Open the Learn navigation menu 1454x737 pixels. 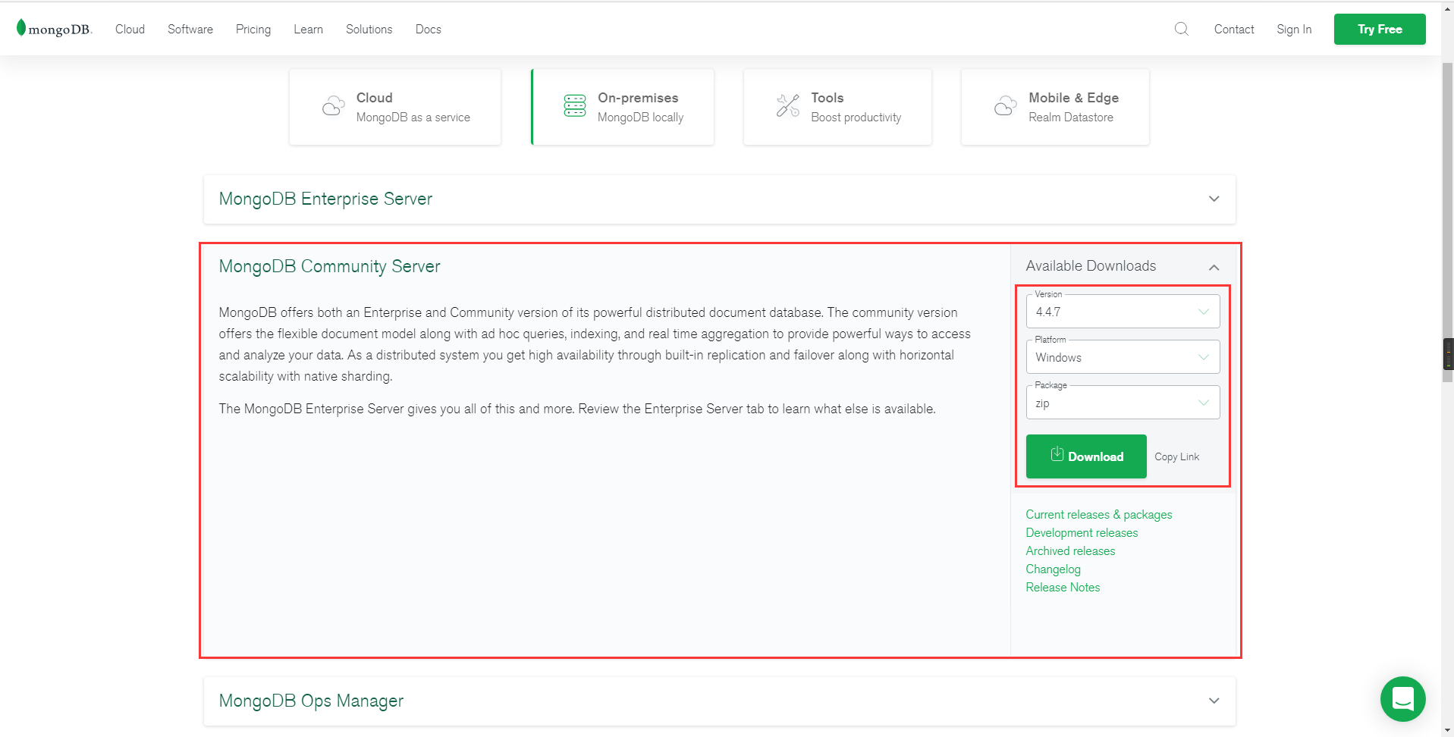coord(308,29)
